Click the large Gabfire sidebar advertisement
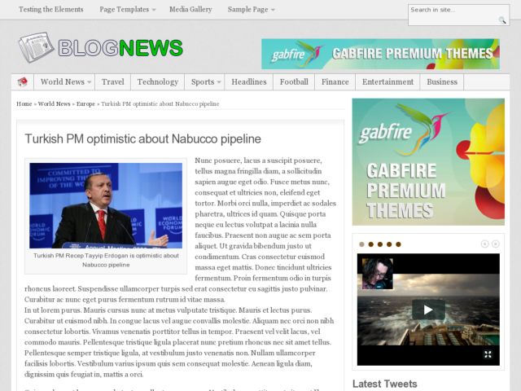Screen dimensions: 521x391 click(428, 162)
